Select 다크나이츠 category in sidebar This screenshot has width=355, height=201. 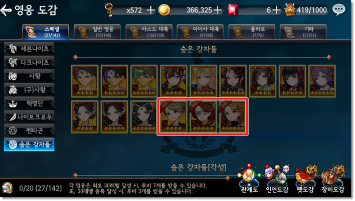tap(29, 62)
